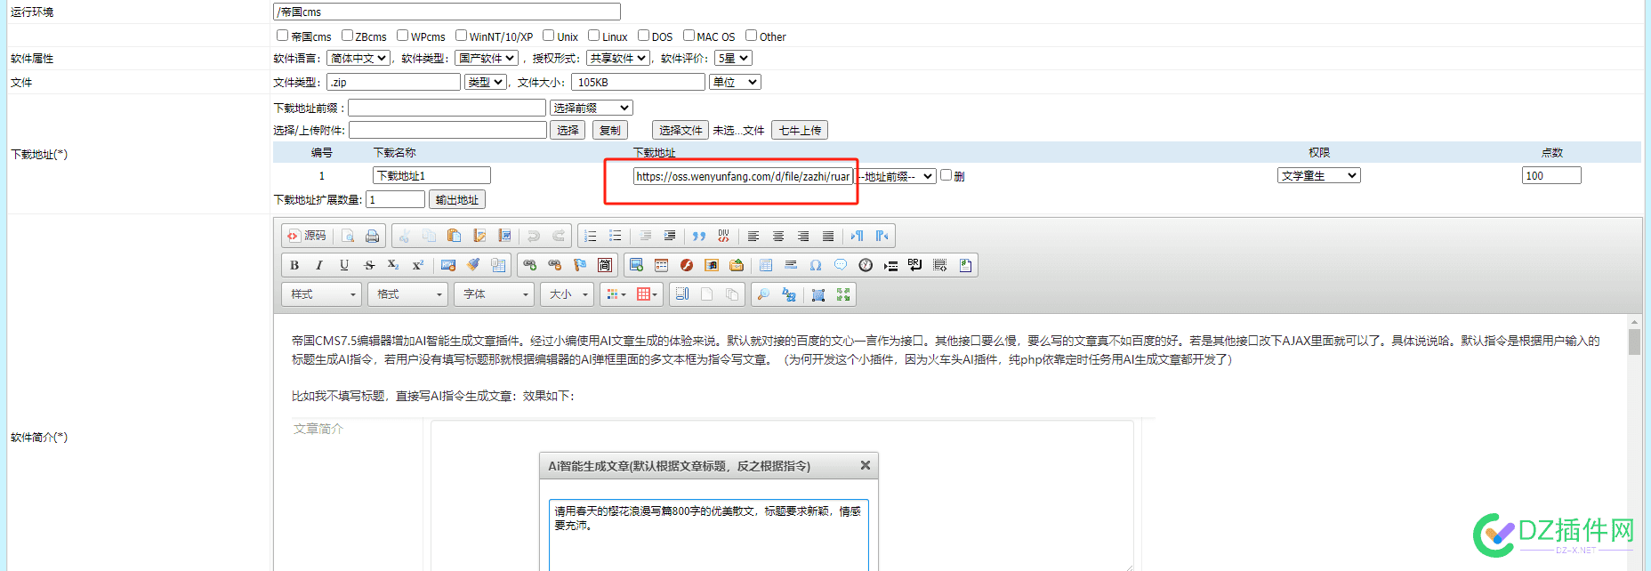The width and height of the screenshot is (1651, 571).
Task: Toggle italic formatting
Action: click(x=319, y=265)
